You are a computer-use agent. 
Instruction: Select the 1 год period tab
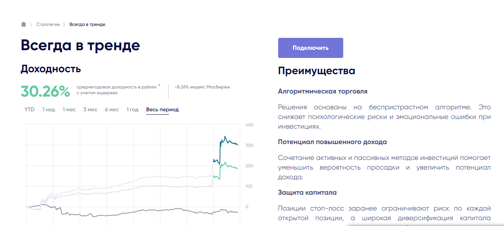coord(132,109)
